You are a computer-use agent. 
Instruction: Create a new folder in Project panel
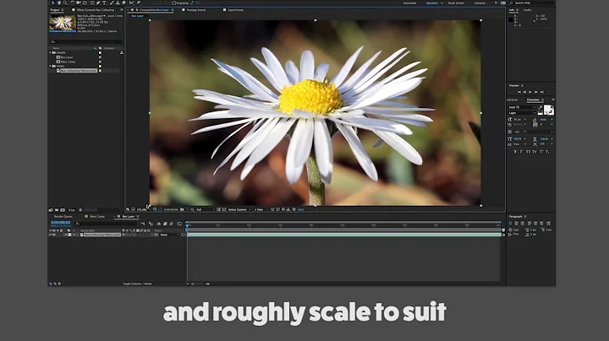point(57,210)
